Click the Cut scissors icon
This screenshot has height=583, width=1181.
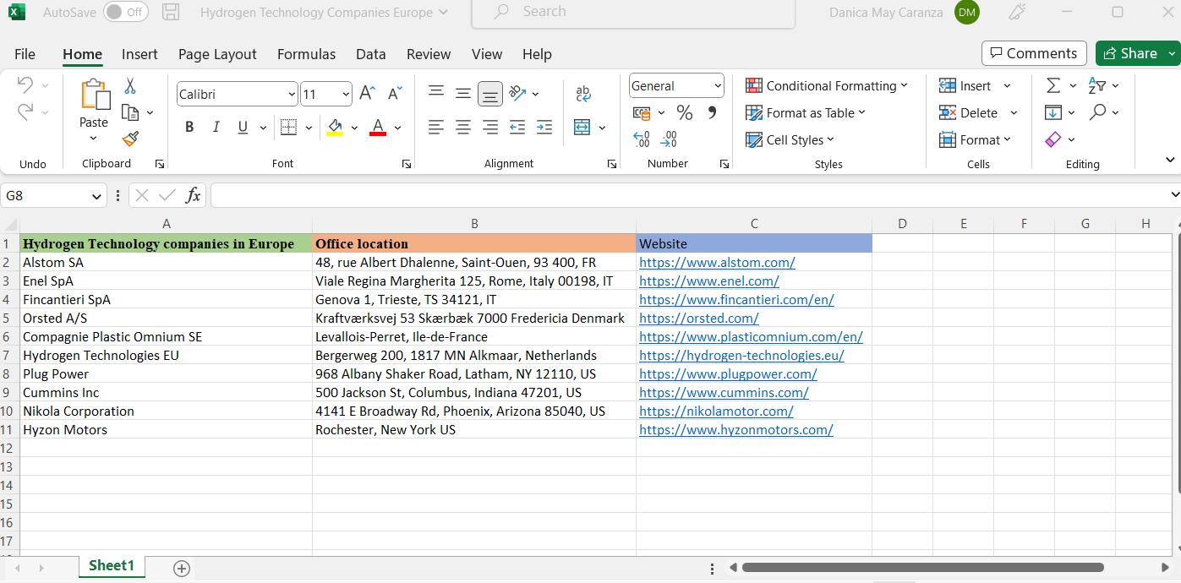(130, 85)
